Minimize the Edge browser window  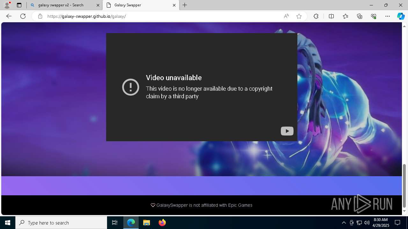pyautogui.click(x=371, y=5)
